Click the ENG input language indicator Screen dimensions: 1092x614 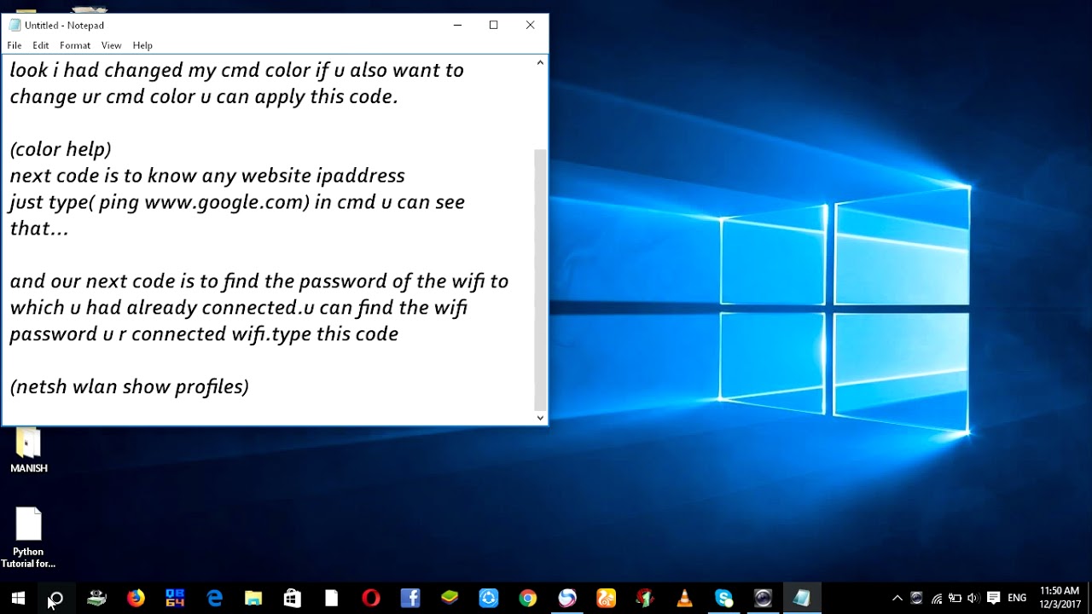tap(1017, 598)
